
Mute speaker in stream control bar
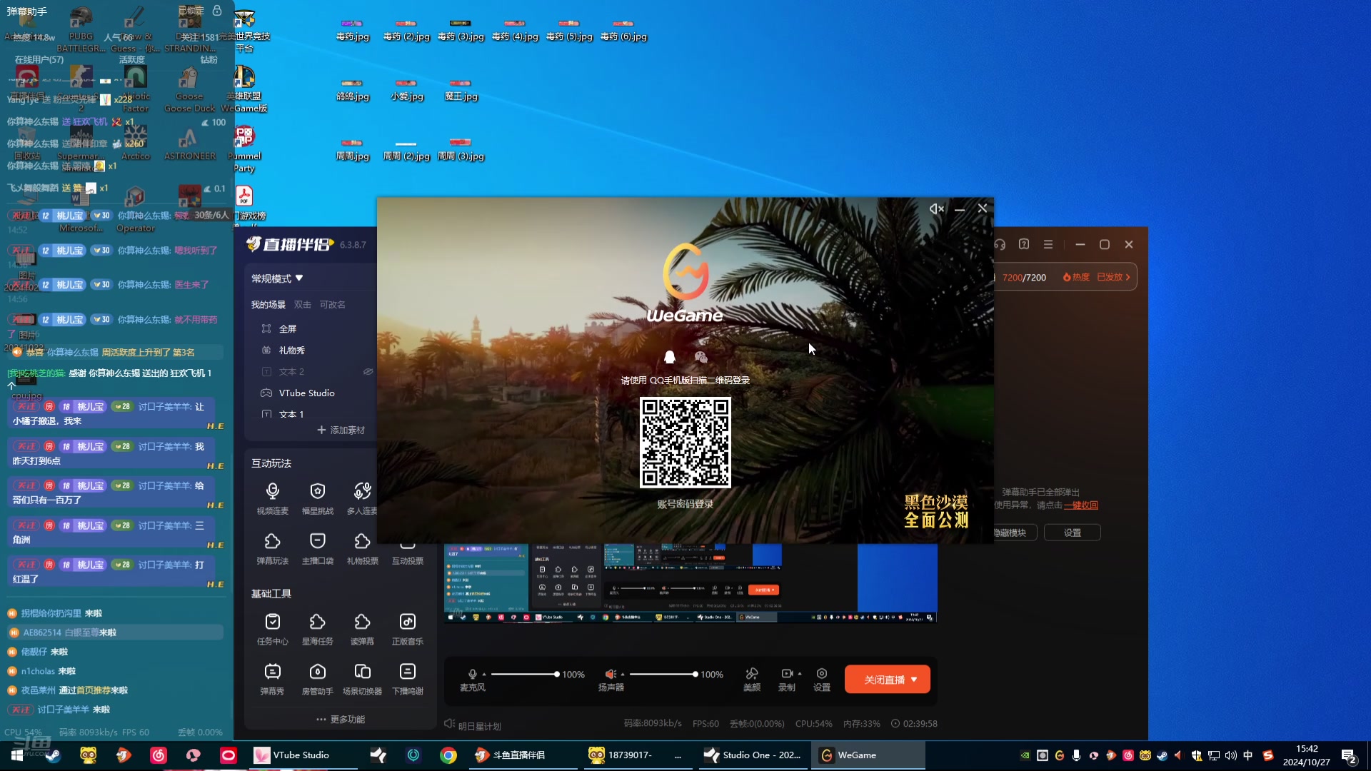tap(611, 674)
